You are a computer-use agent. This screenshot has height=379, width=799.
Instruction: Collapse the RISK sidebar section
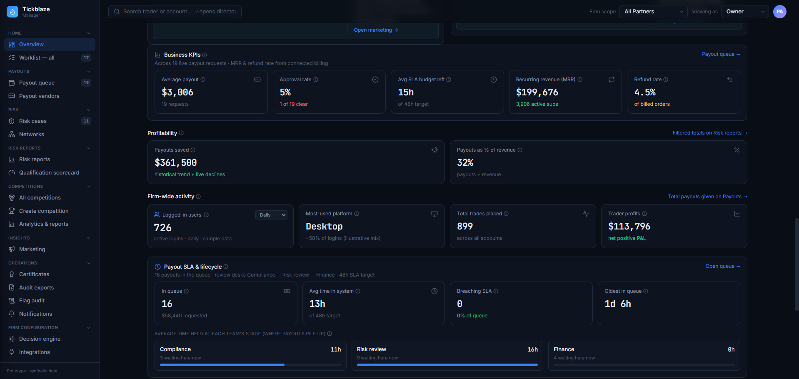[88, 110]
